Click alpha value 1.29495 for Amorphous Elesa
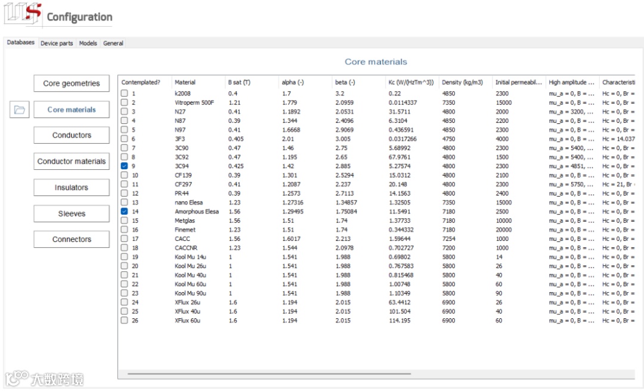 pyautogui.click(x=293, y=211)
